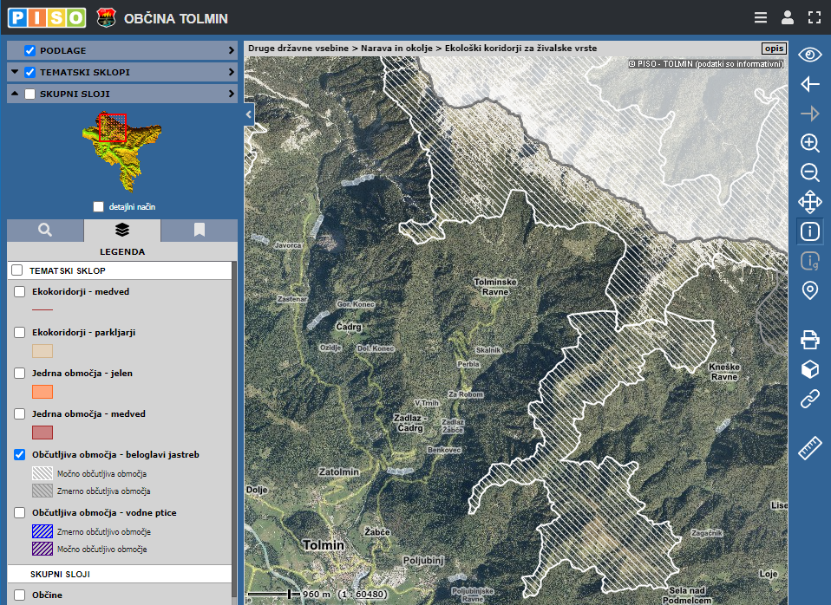Copy map link with chain icon

click(809, 399)
